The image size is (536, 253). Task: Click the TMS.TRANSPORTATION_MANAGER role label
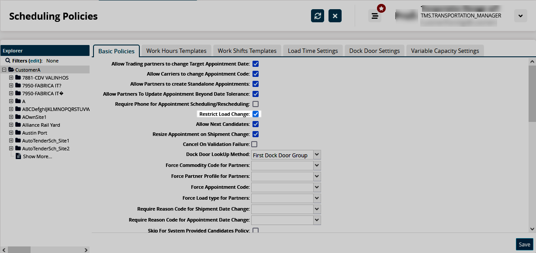tap(461, 16)
